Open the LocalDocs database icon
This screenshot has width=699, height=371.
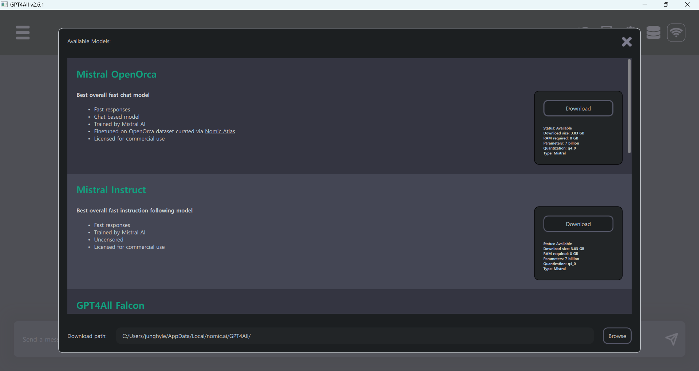653,33
